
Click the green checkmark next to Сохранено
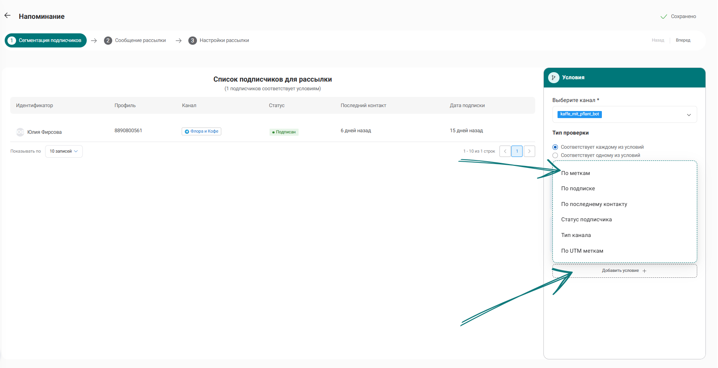(x=664, y=16)
